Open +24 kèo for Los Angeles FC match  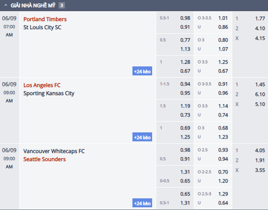[x=142, y=137]
